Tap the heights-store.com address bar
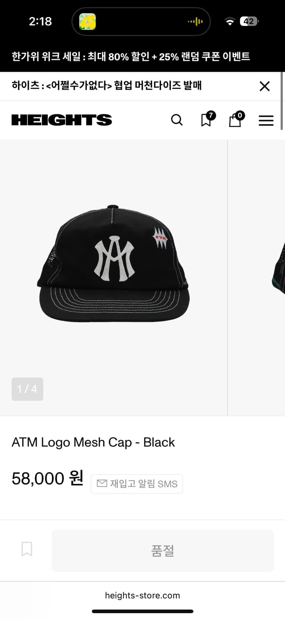The height and width of the screenshot is (619, 285). 142,595
